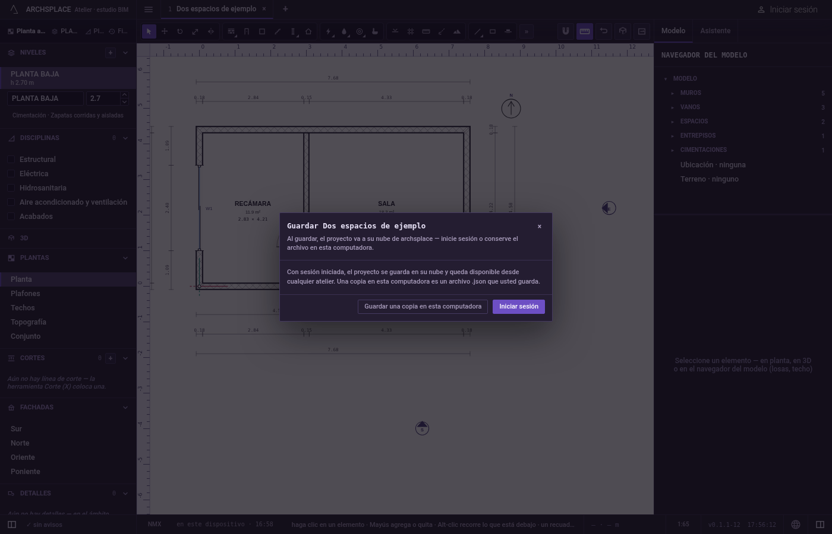Expand the ESPACIOS tree node
Screen dimensions: 832x534
[673, 122]
